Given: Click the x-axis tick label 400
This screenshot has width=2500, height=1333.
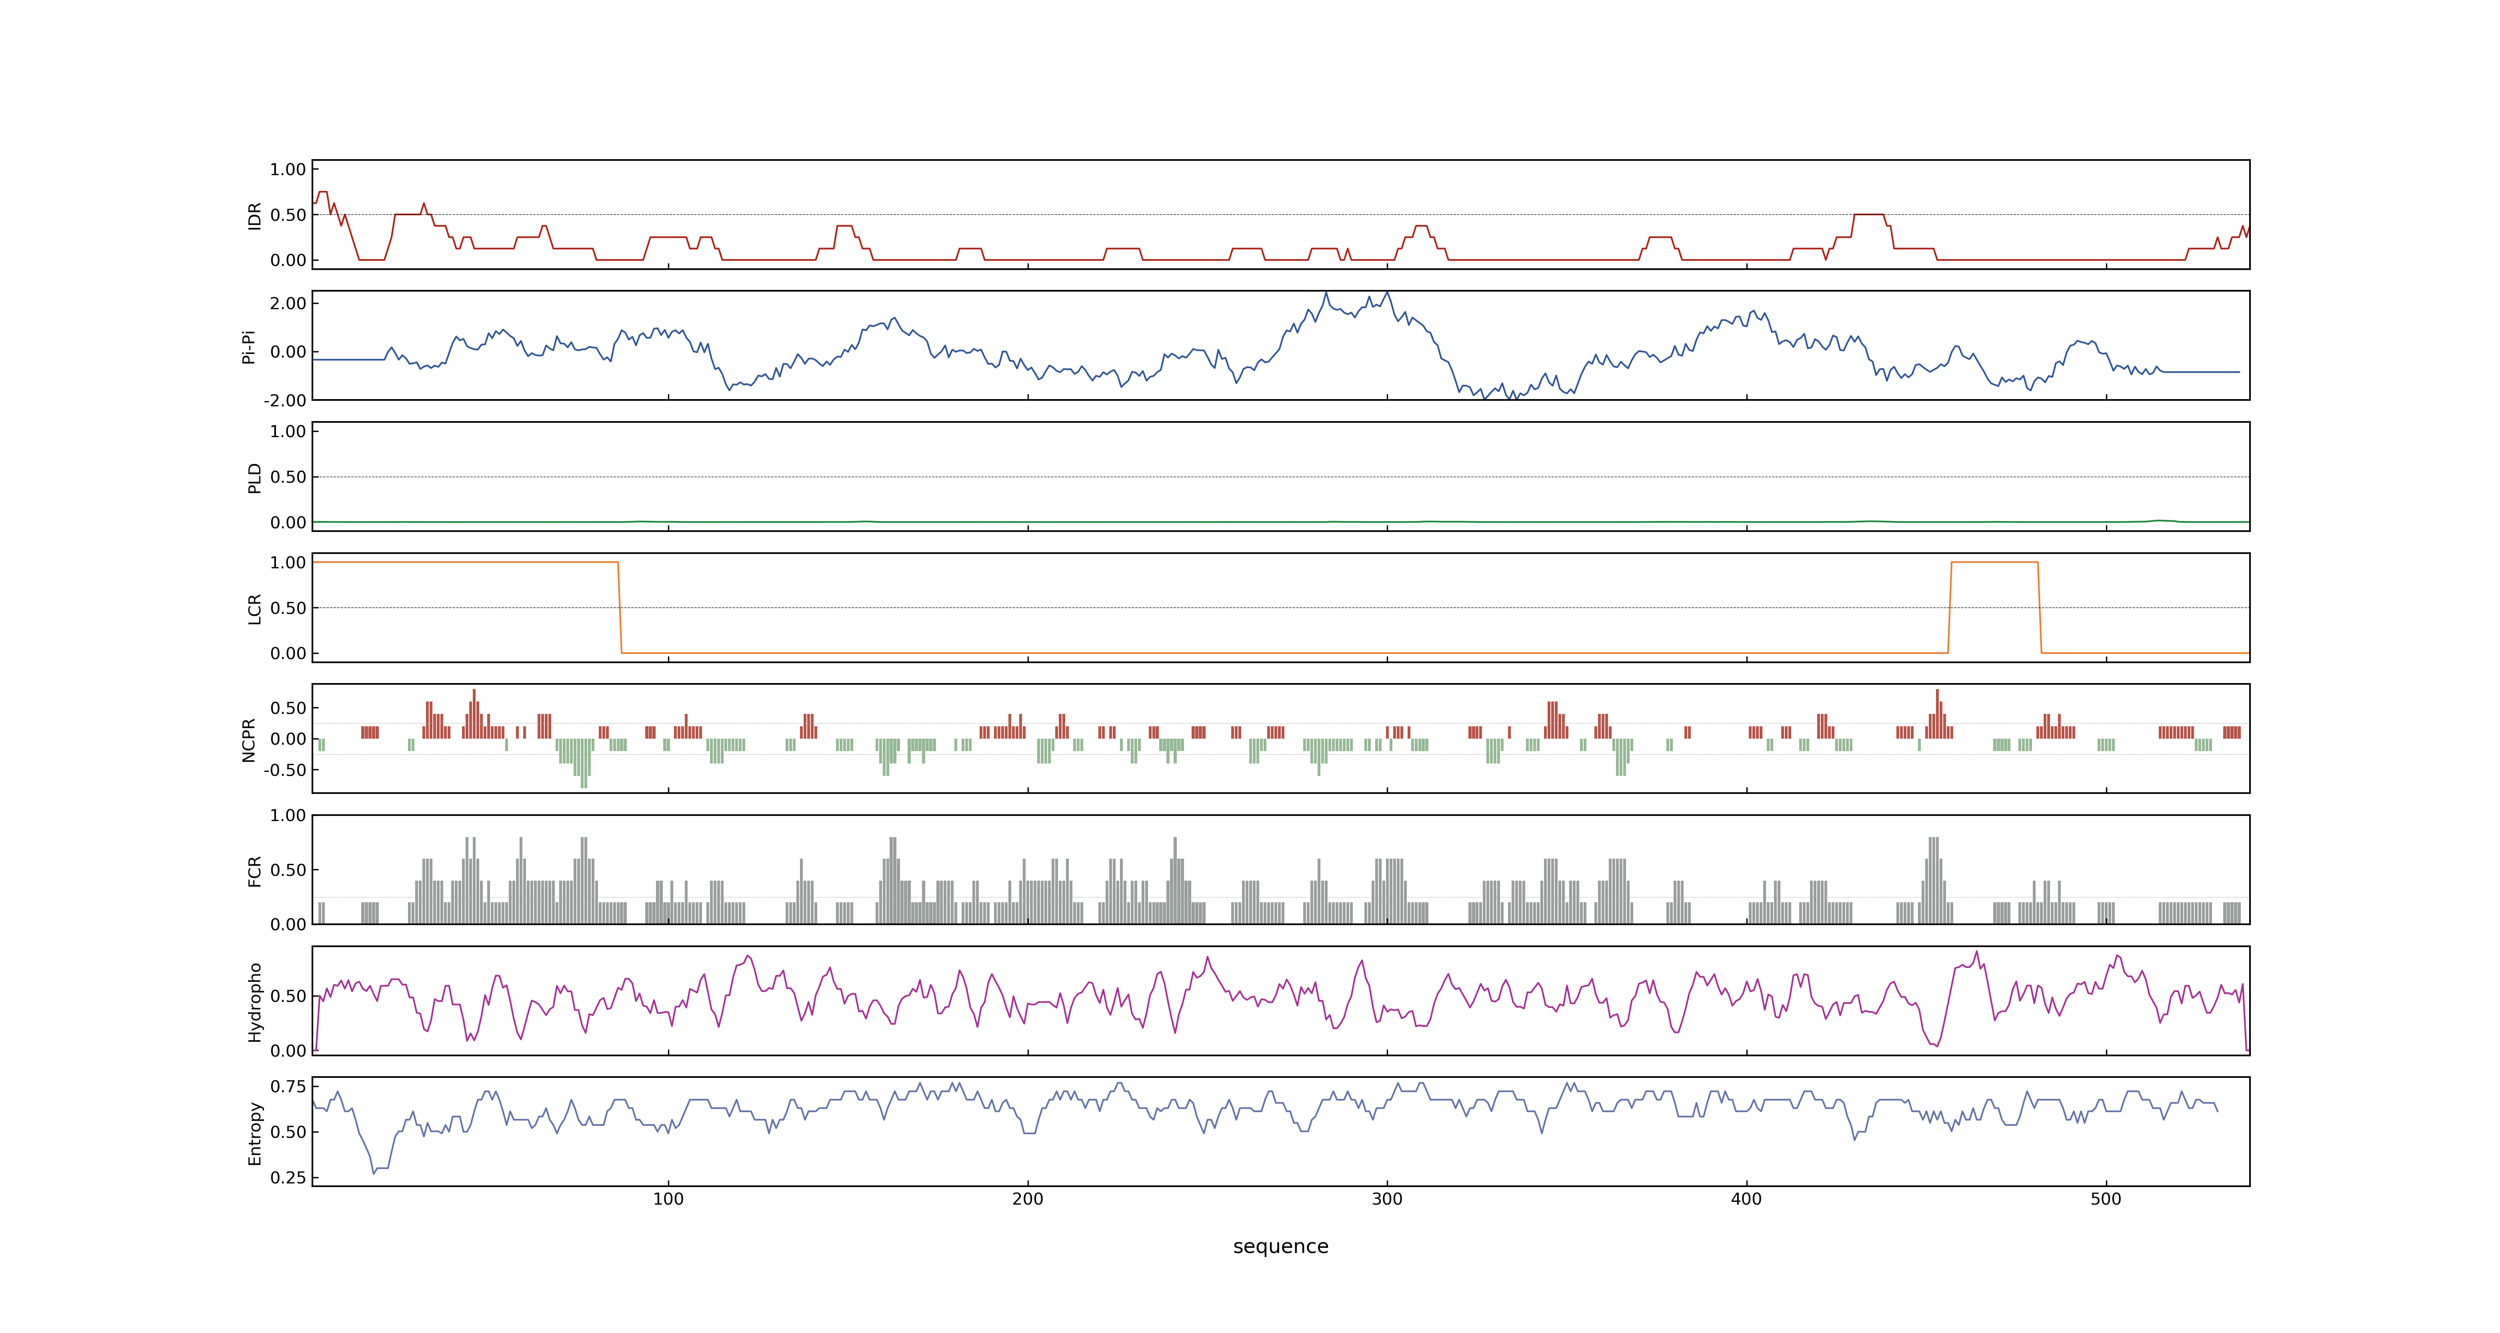Looking at the screenshot, I should click(x=1746, y=1199).
